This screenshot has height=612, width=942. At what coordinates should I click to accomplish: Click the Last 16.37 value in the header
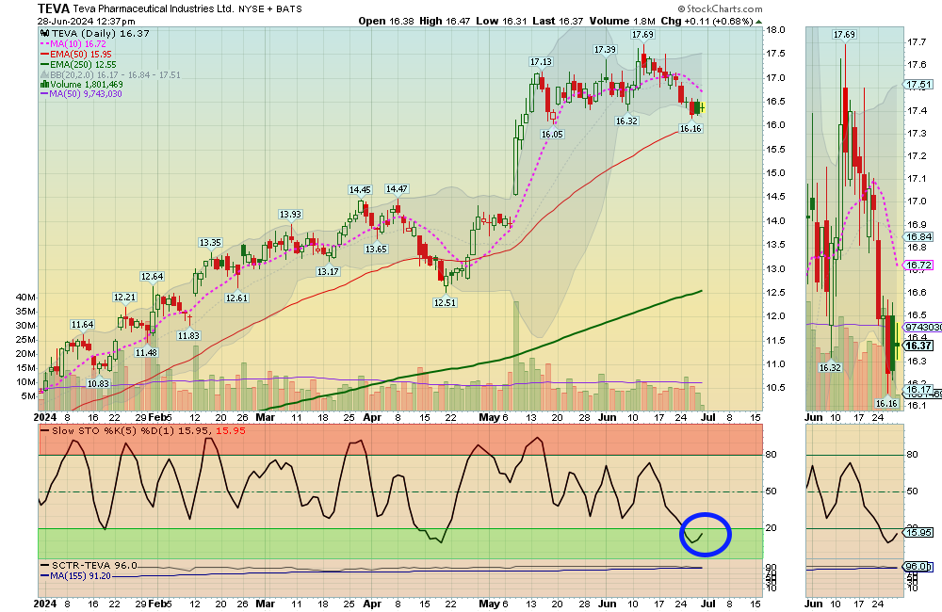click(558, 21)
